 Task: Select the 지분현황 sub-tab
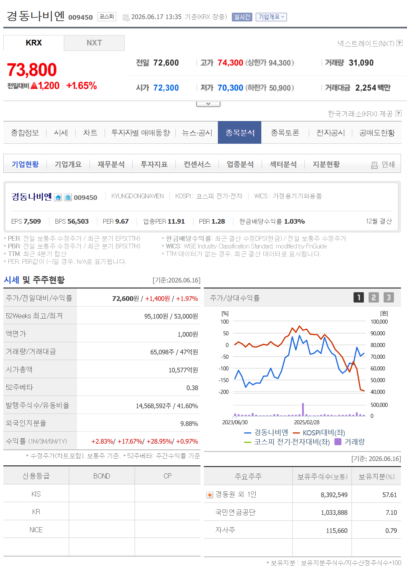(326, 164)
